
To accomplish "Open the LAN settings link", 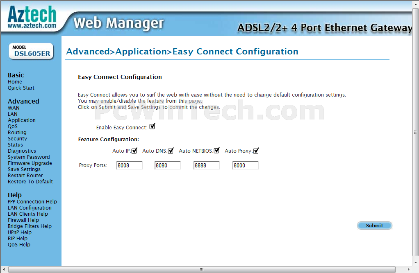I will pyautogui.click(x=13, y=114).
